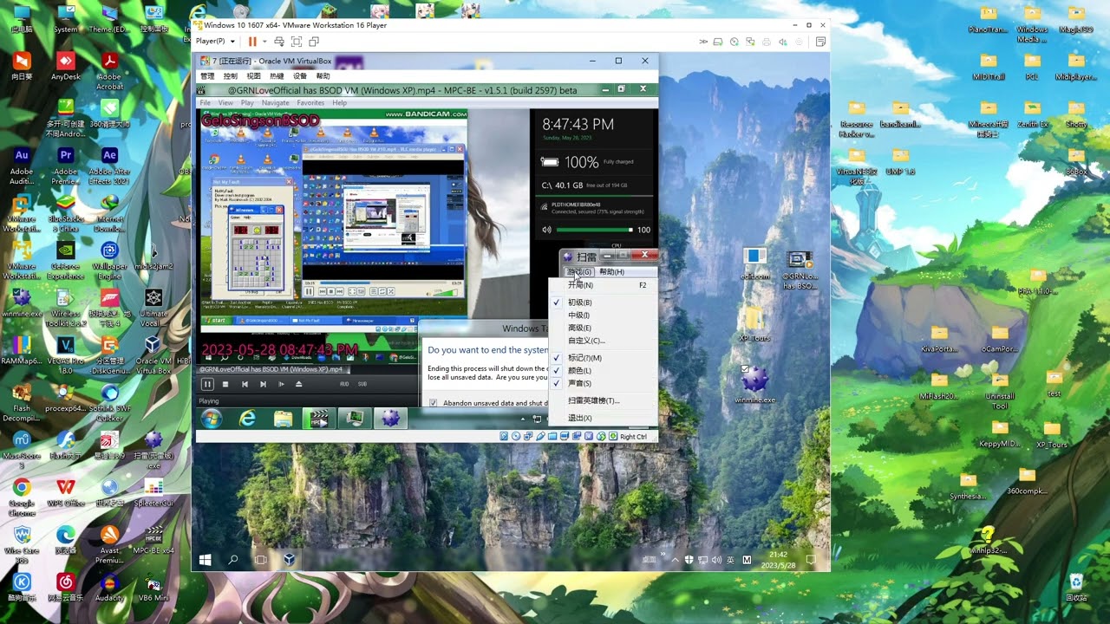Open VMware notes panel icon
Image resolution: width=1110 pixels, height=624 pixels.
pyautogui.click(x=820, y=42)
